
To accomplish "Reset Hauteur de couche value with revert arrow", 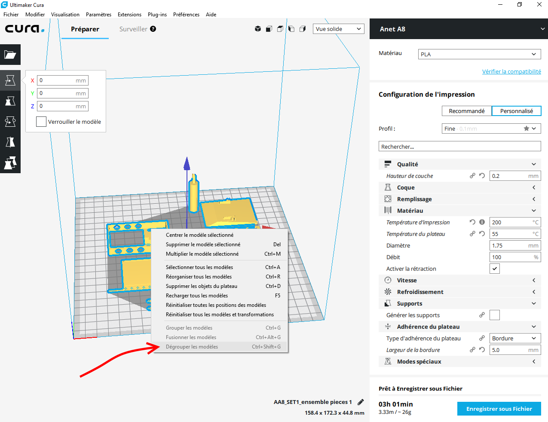I will point(482,176).
